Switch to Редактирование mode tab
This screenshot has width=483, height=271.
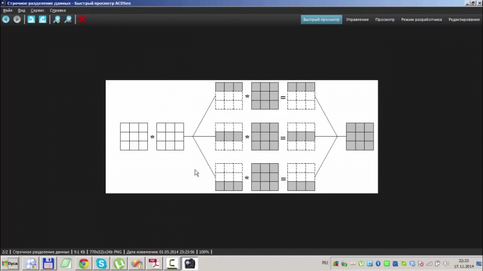tap(464, 19)
